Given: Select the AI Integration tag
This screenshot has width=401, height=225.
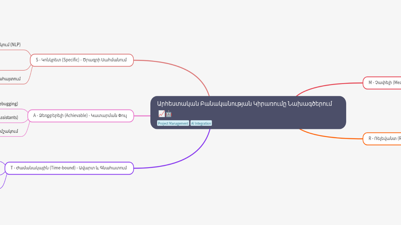Looking at the screenshot, I should (201, 123).
